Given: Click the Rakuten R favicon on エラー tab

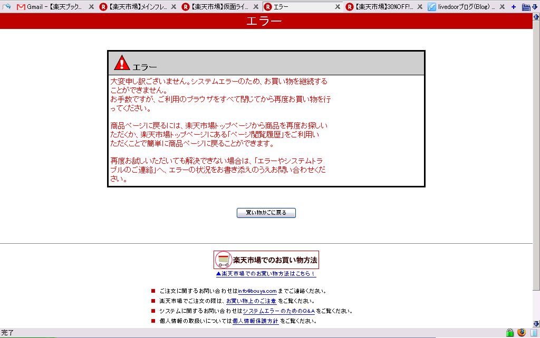Looking at the screenshot, I should (267, 7).
